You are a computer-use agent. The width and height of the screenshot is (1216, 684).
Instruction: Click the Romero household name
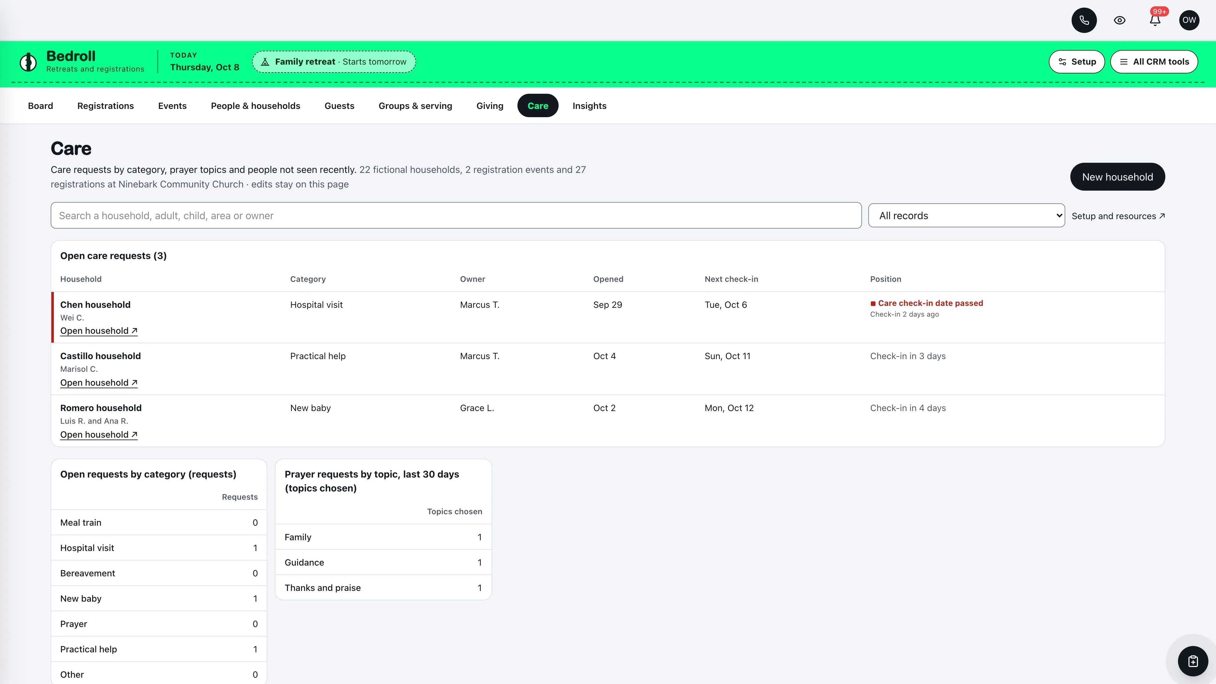tap(101, 408)
